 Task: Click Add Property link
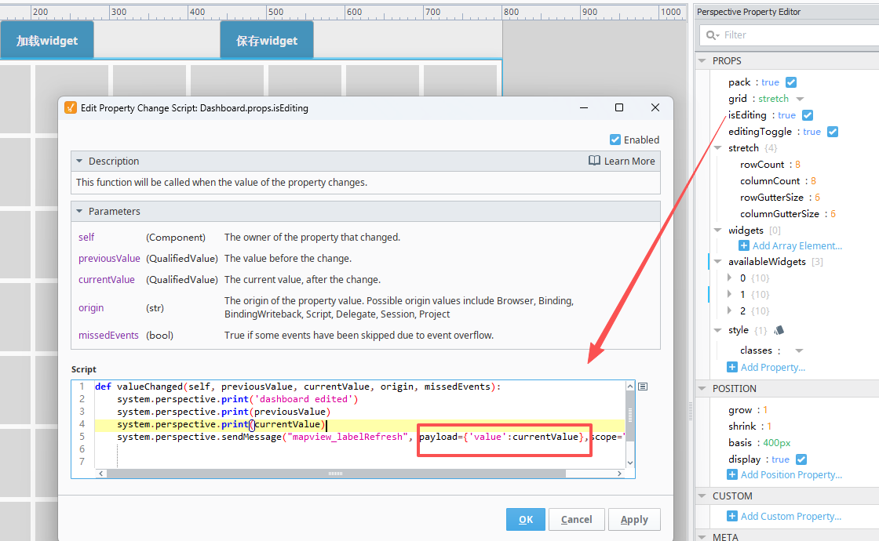tap(772, 368)
